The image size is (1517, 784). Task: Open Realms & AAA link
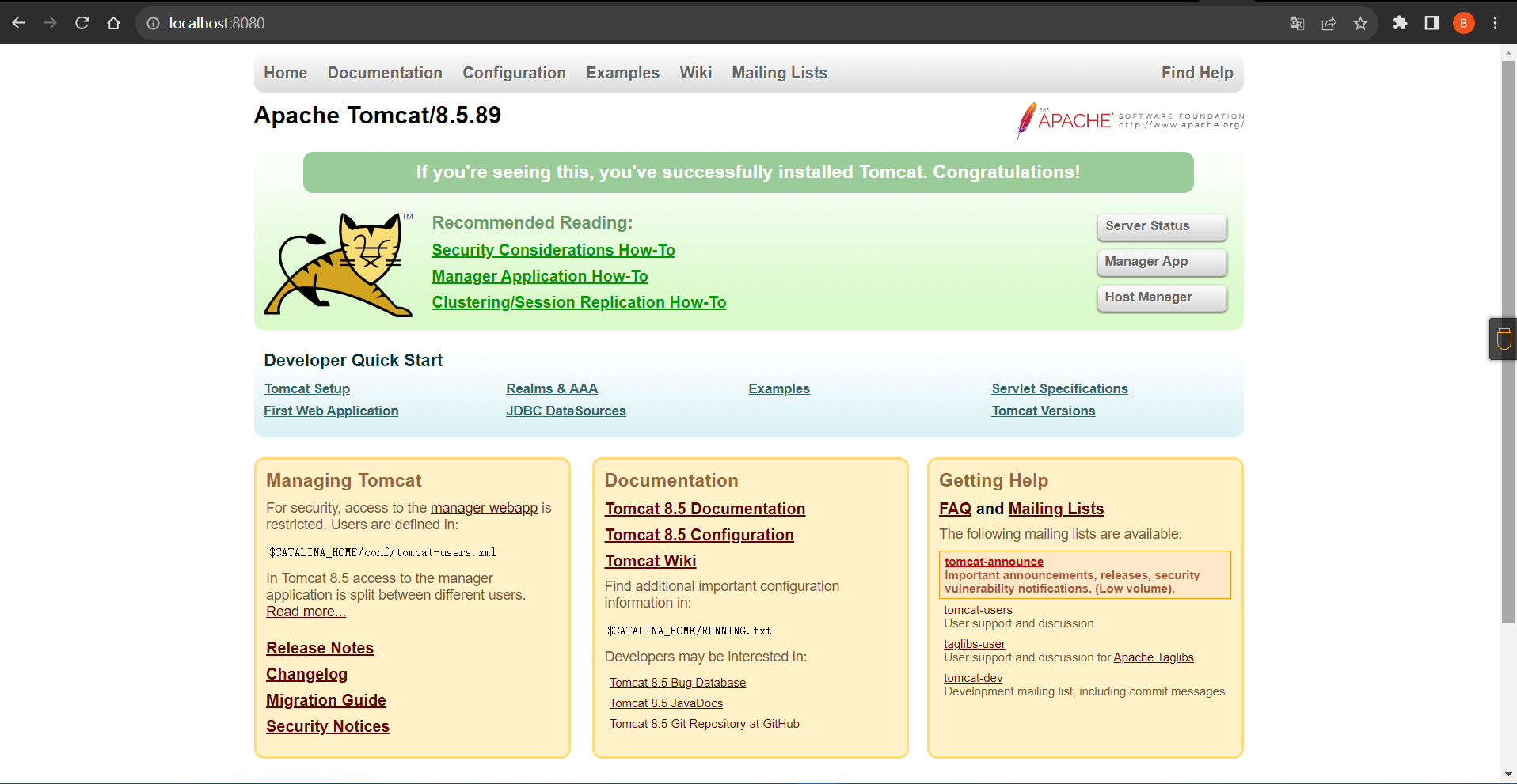(x=552, y=388)
